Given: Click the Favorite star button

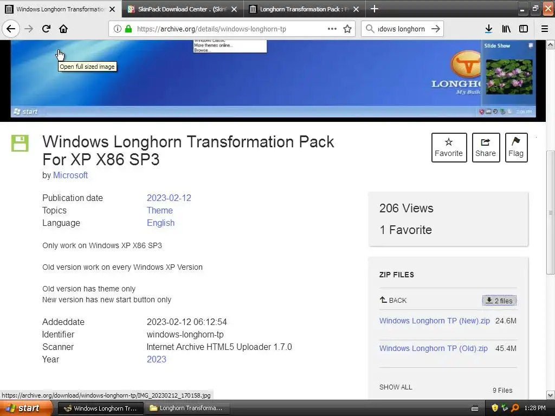Looking at the screenshot, I should coord(449,147).
